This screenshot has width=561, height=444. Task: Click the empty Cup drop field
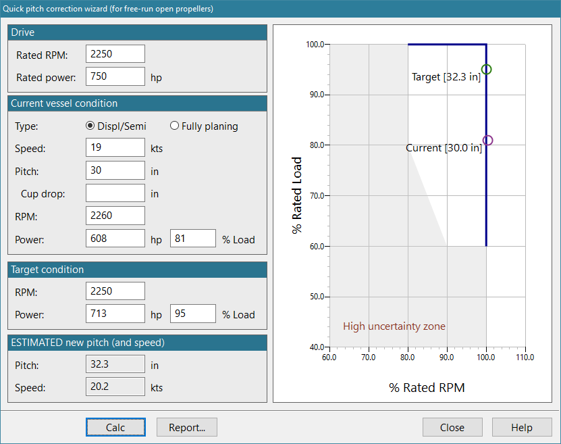(115, 193)
